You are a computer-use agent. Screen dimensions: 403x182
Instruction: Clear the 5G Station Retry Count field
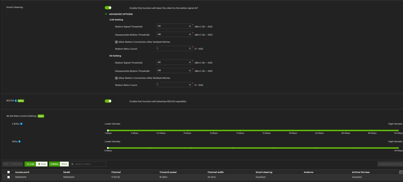(x=190, y=85)
